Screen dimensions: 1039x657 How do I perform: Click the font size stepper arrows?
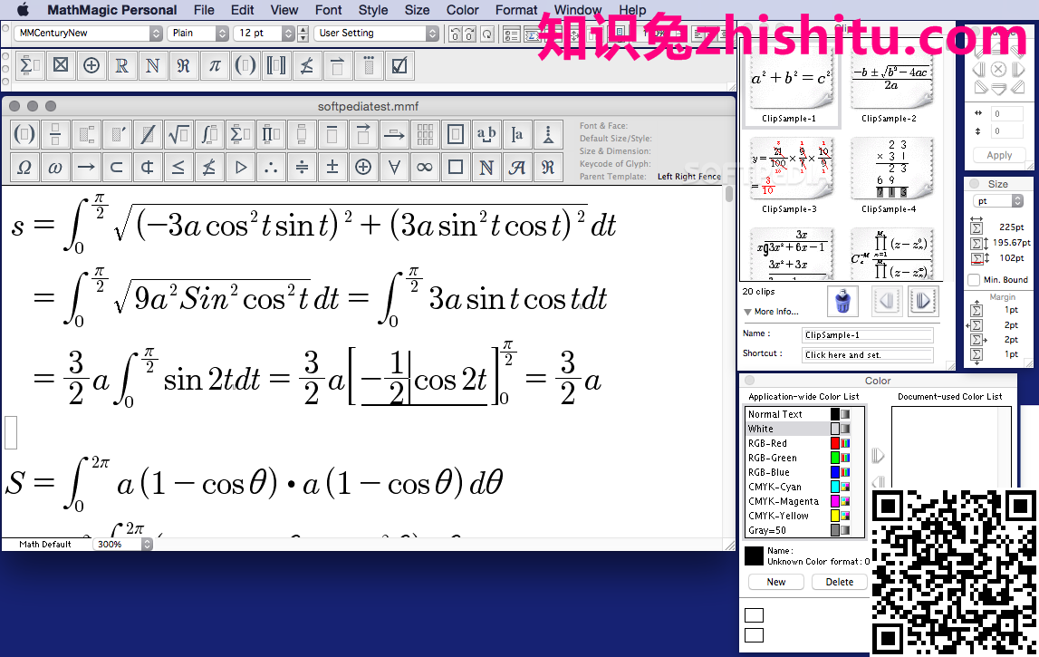point(303,34)
